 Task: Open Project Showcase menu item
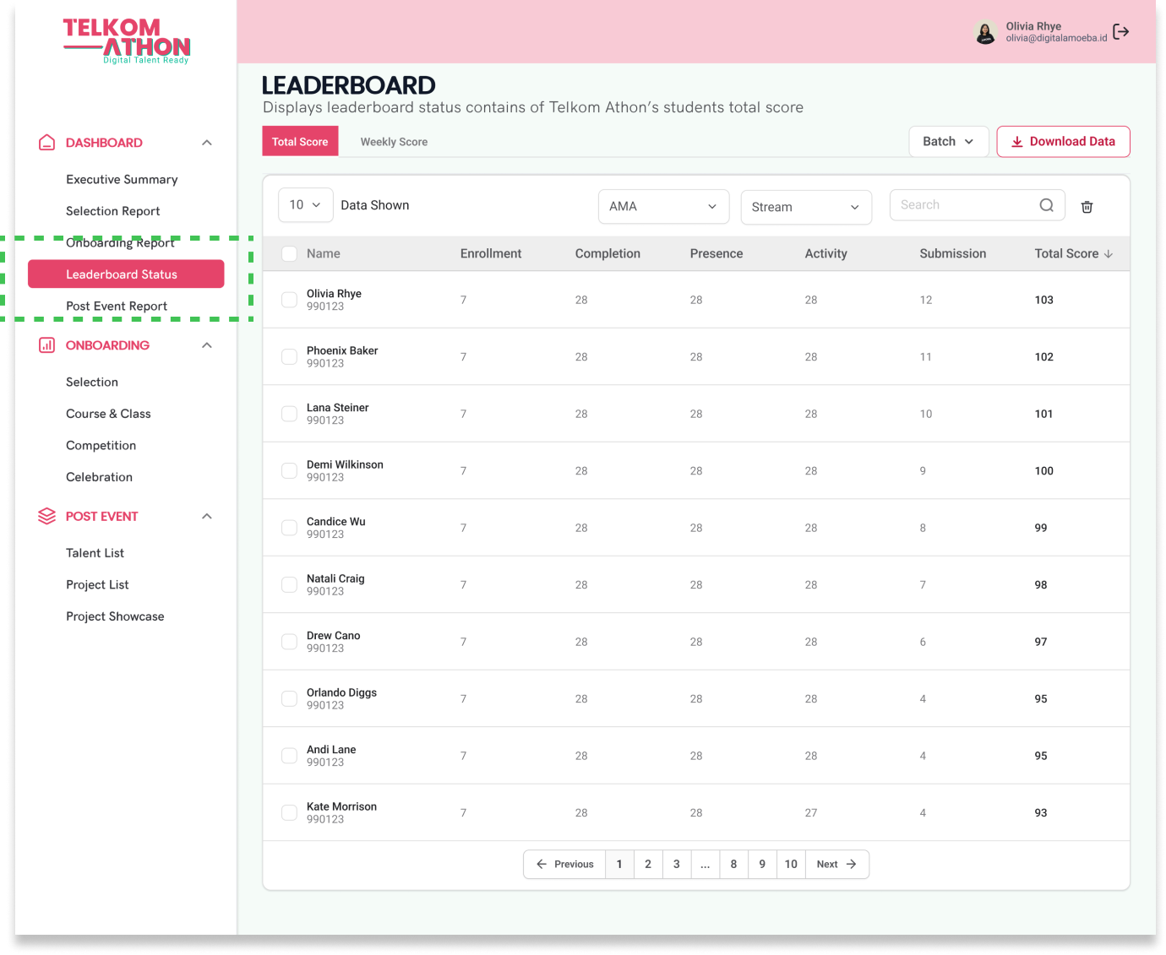click(115, 616)
